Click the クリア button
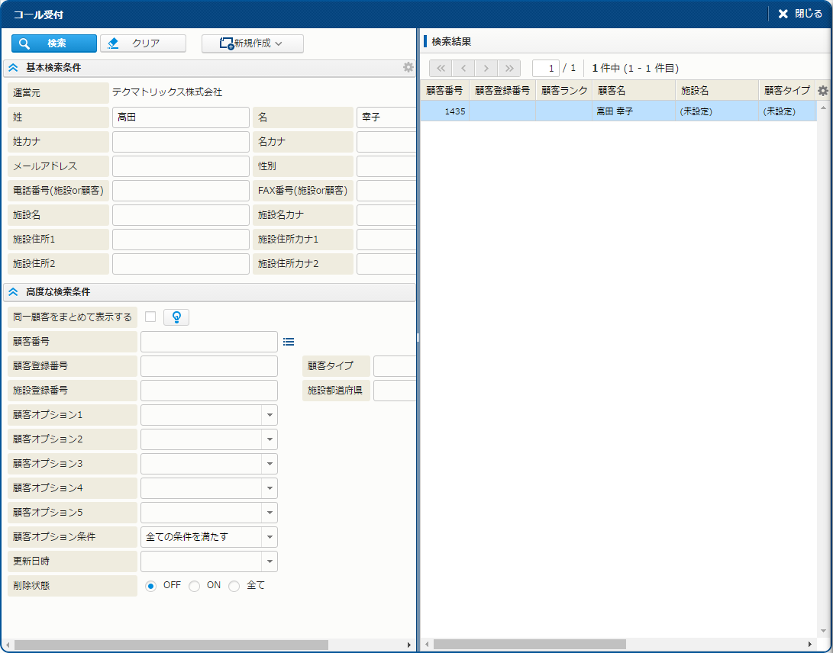 click(144, 43)
